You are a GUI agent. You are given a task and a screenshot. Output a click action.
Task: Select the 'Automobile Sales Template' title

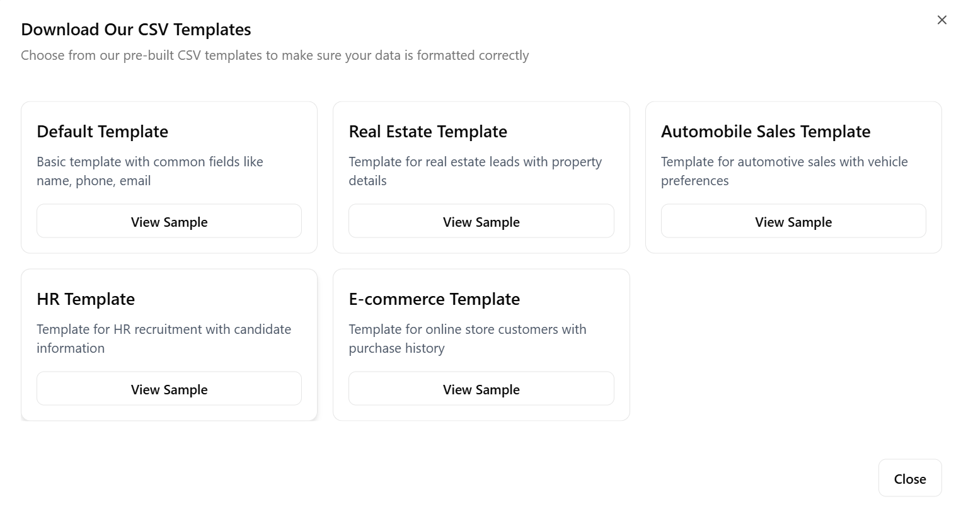[x=765, y=132]
